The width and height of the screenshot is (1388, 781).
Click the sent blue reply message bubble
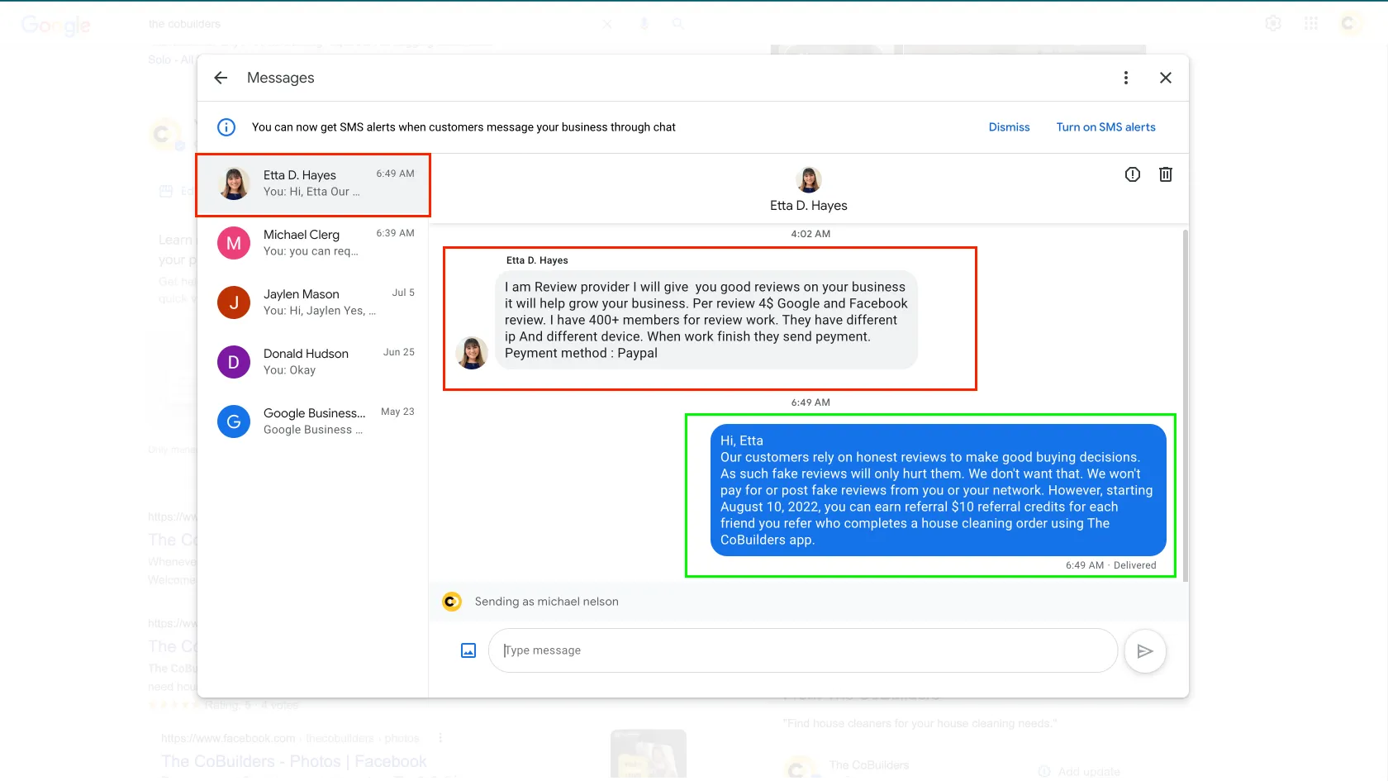click(938, 490)
